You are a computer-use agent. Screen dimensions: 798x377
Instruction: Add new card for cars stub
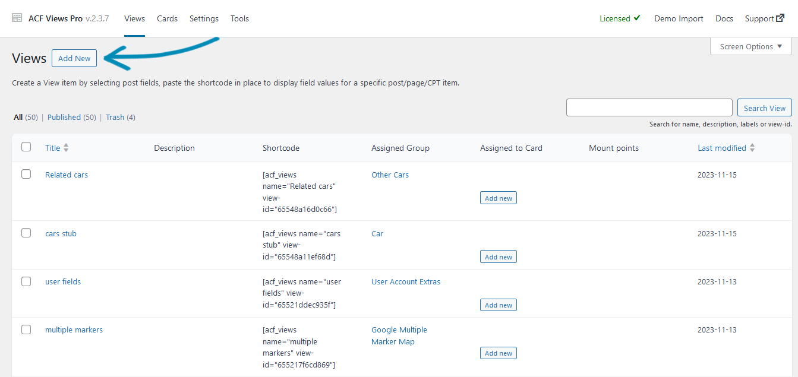point(498,257)
